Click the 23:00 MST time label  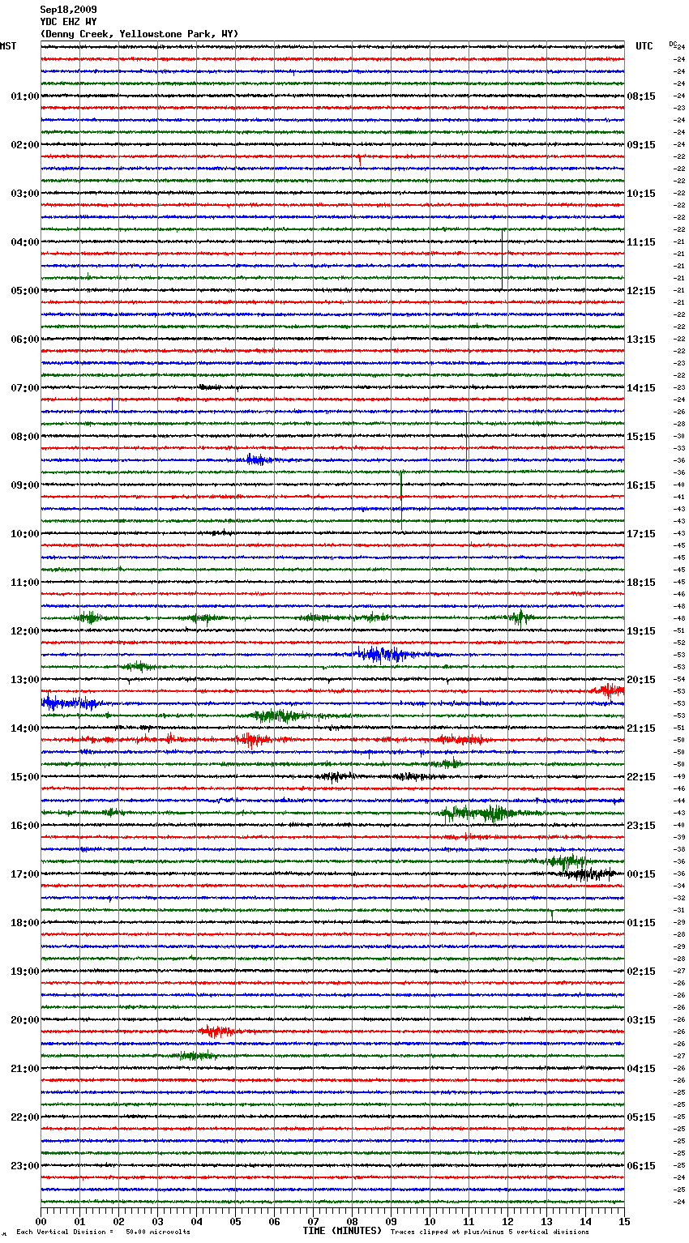pos(25,1166)
